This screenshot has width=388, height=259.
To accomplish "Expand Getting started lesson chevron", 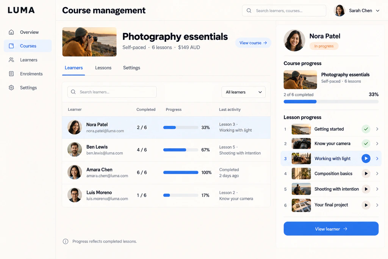I will coord(377,129).
